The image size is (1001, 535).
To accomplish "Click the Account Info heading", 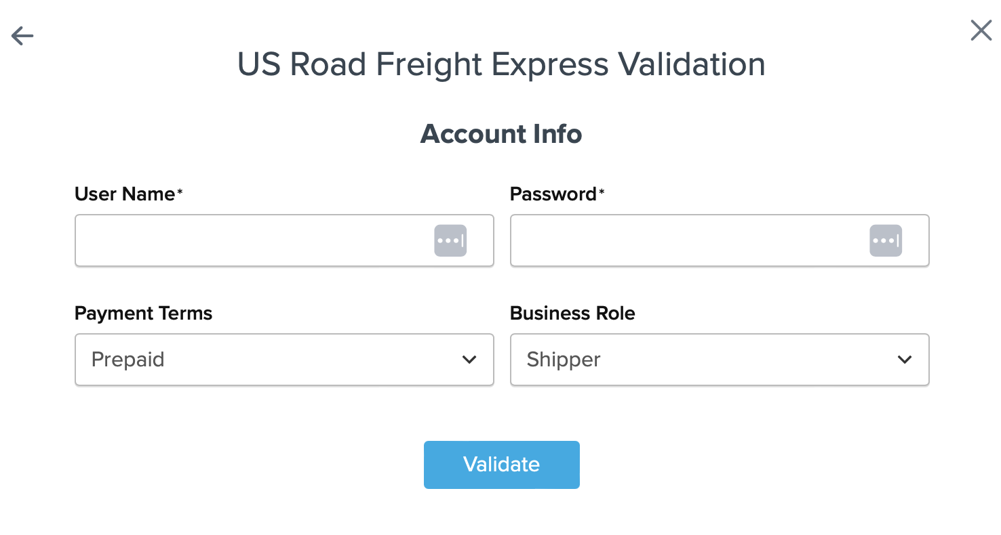I will [x=501, y=134].
